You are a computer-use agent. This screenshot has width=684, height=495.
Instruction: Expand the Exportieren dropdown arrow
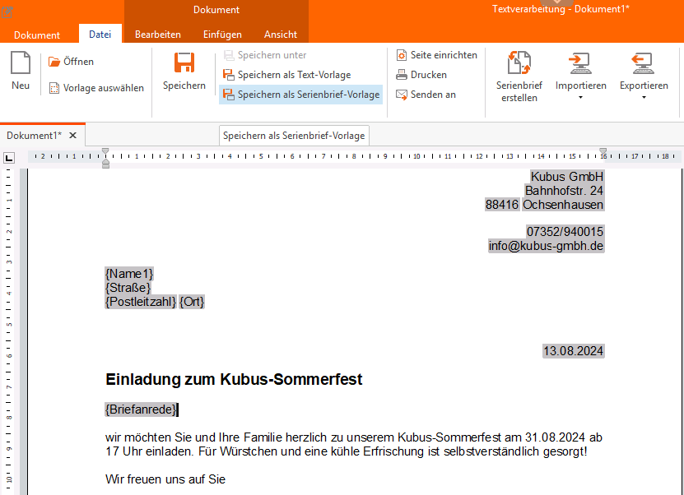[644, 98]
